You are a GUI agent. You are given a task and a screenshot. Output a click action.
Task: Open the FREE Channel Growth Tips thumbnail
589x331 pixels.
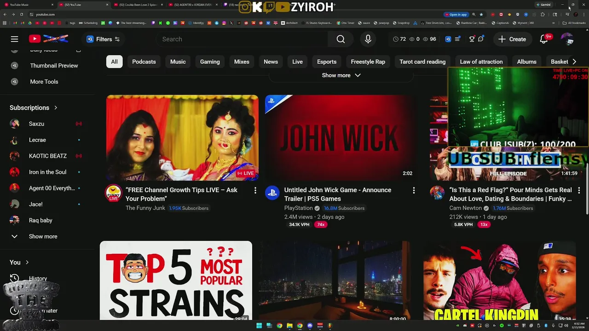pyautogui.click(x=182, y=138)
